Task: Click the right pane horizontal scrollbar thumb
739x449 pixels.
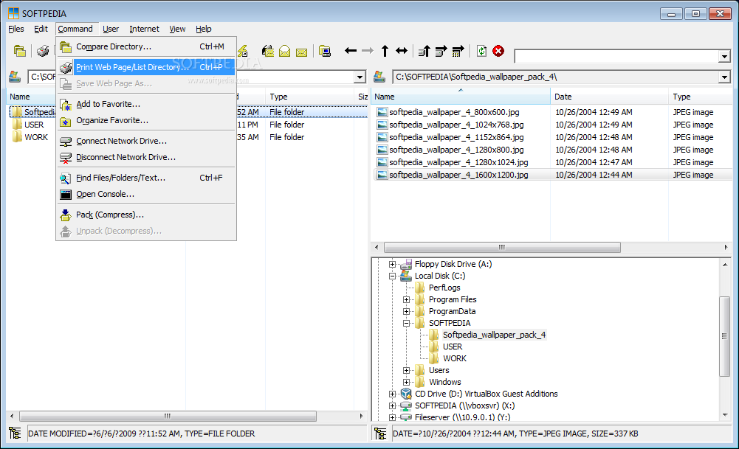Action: [502, 247]
